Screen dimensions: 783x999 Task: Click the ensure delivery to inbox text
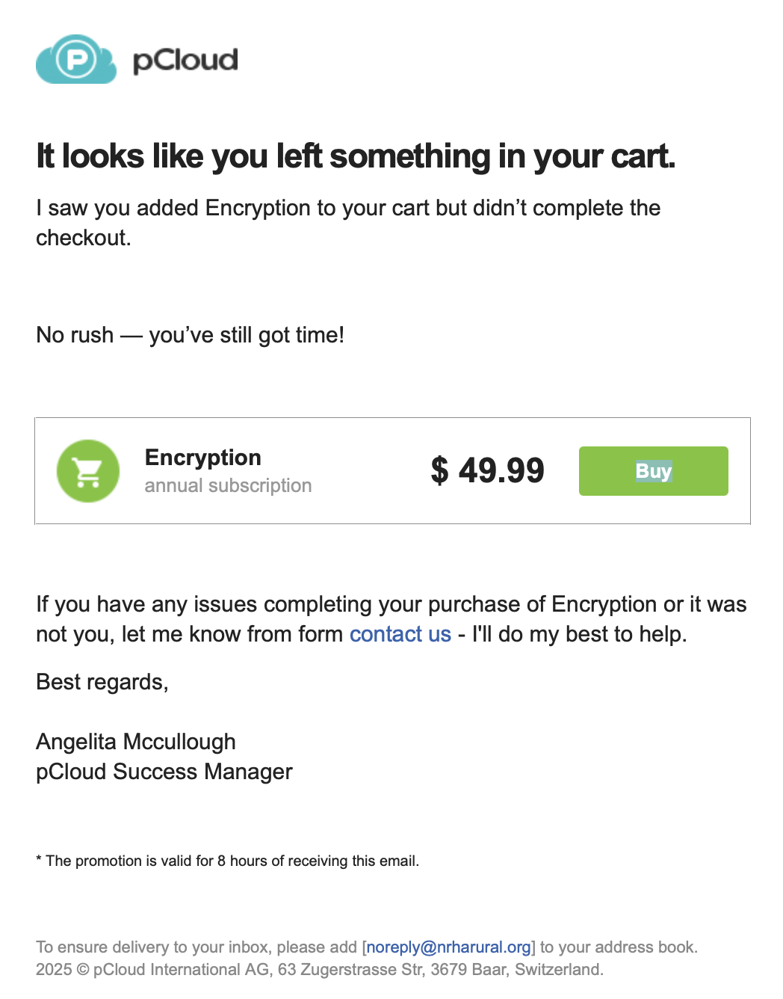tap(367, 947)
